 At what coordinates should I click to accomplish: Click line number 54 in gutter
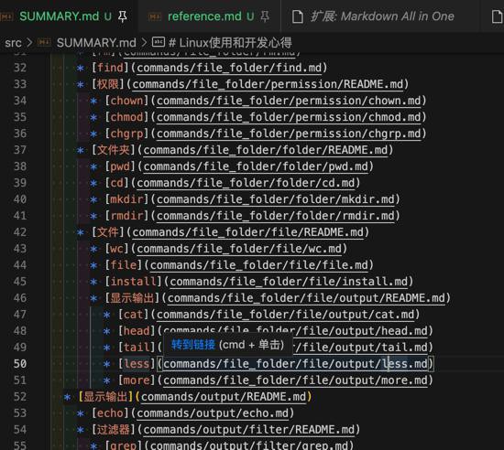(x=20, y=430)
